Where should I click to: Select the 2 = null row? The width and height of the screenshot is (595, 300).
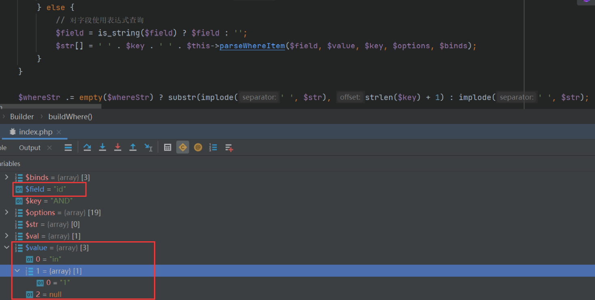[x=297, y=294]
